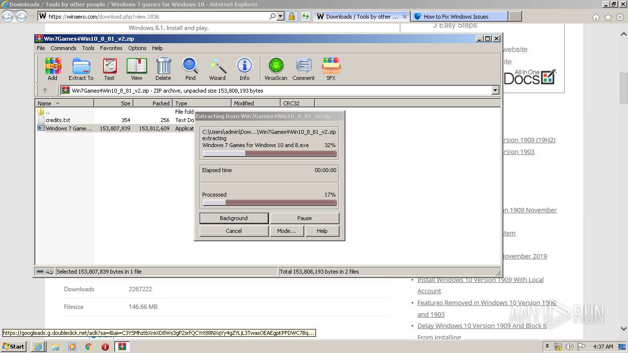This screenshot has height=353, width=628.
Task: Click the file extraction progress bar
Action: point(269,153)
